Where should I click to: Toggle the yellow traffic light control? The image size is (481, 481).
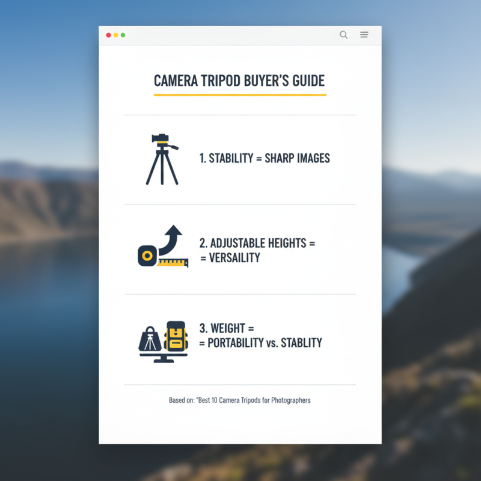115,35
